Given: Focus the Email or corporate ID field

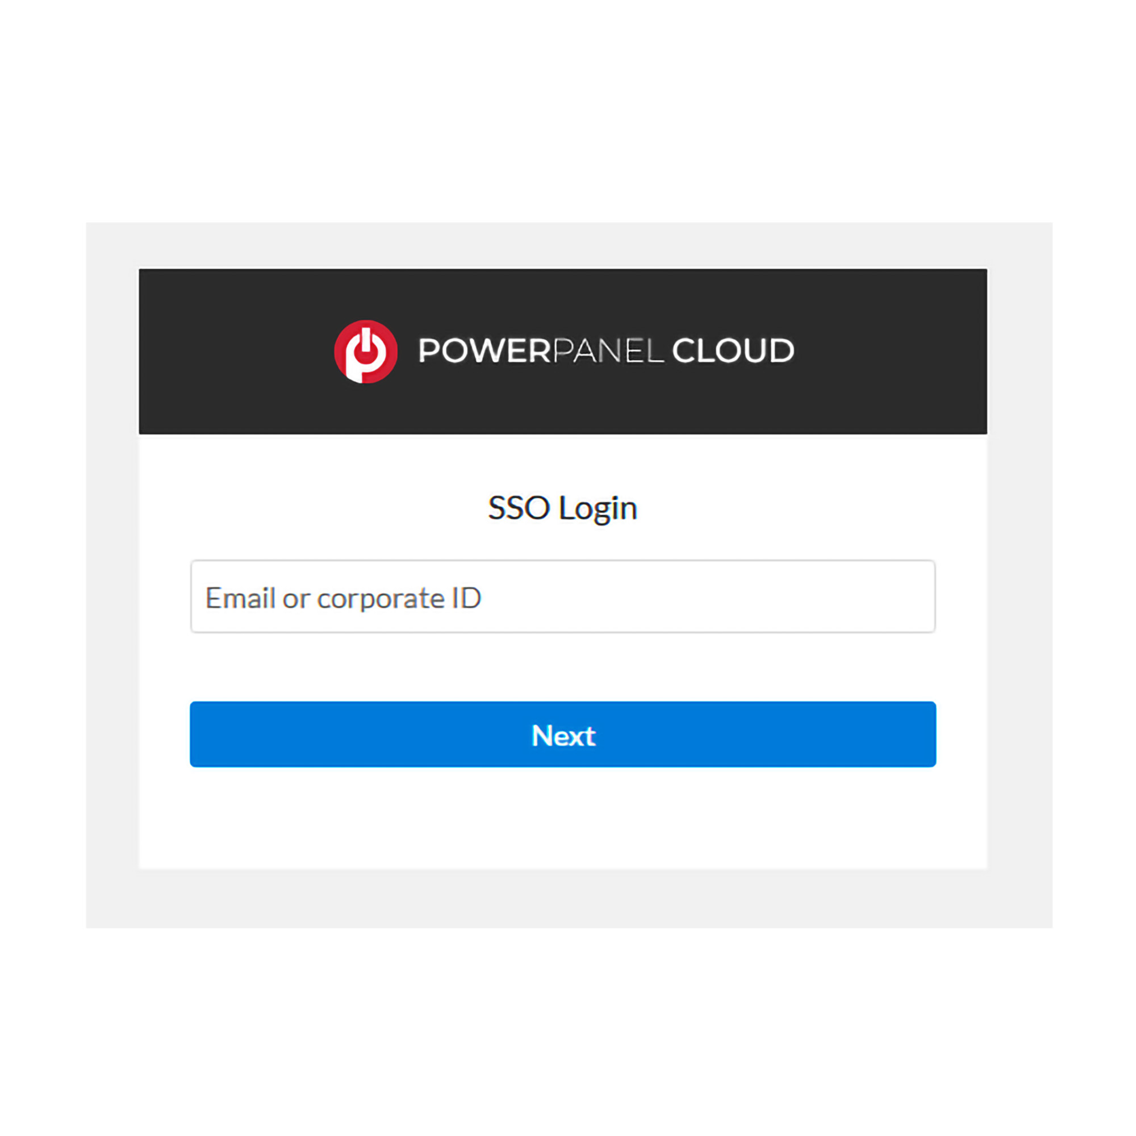Looking at the screenshot, I should 562,597.
